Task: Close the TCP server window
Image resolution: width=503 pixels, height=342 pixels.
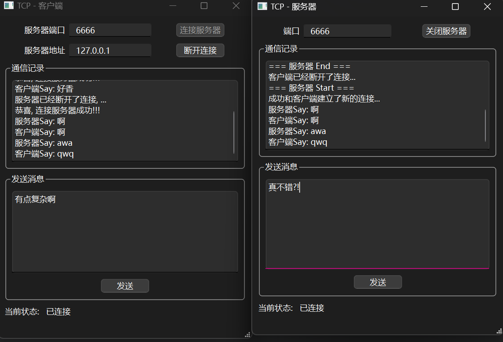Action: 487,6
